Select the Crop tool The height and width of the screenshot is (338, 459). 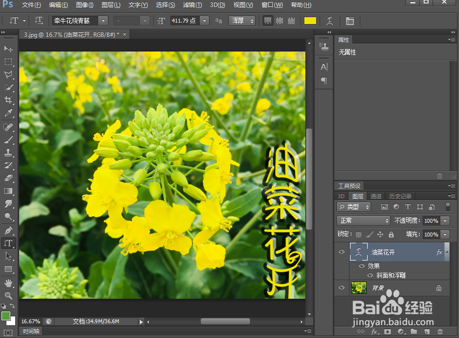click(x=8, y=100)
